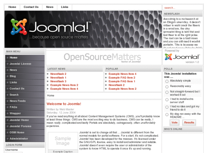The image size is (204, 153).
Task: Click the Home breadcrumb
Action: pos(51,95)
